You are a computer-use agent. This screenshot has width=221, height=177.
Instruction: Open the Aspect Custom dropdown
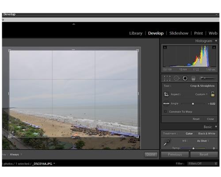pyautogui.click(x=201, y=94)
